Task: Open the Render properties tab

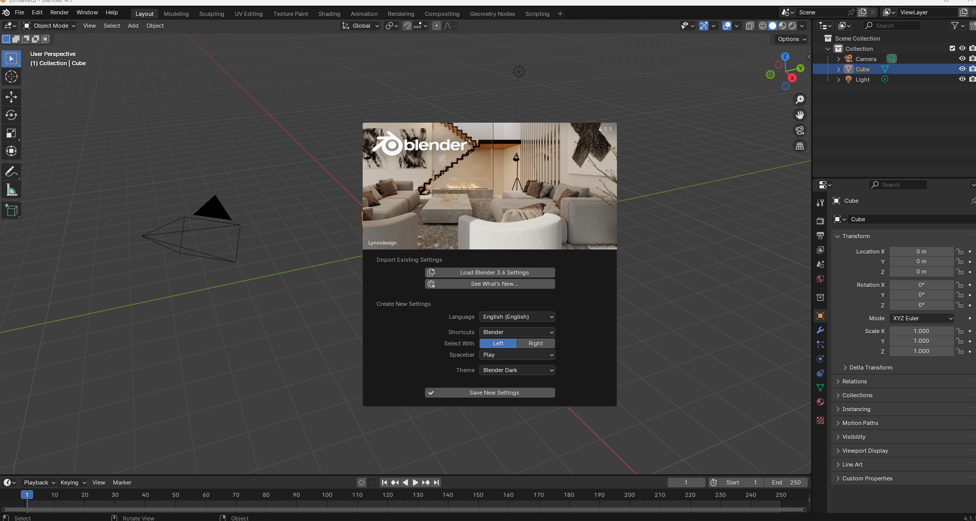Action: [x=820, y=221]
